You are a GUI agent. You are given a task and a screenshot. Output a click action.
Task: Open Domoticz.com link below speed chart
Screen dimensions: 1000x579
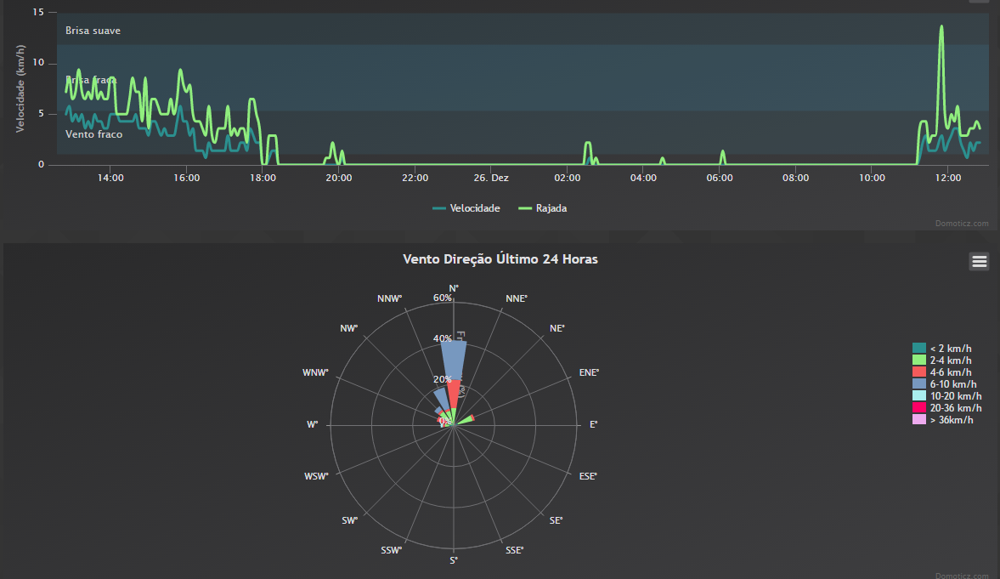point(962,224)
